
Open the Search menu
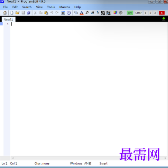[27, 7]
